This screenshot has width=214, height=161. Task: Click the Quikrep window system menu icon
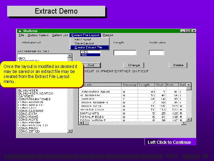[20, 31]
